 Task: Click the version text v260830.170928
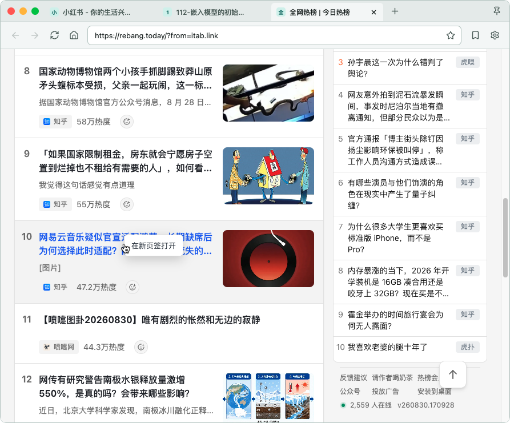coord(426,405)
